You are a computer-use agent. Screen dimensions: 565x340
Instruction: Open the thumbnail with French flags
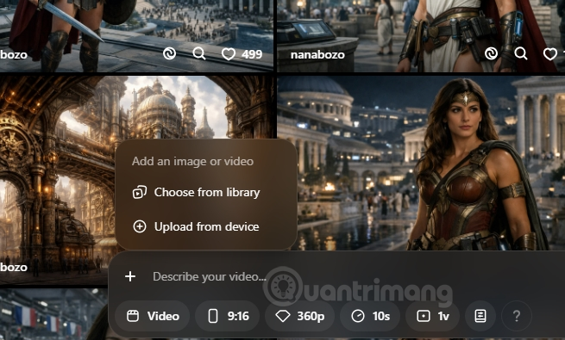click(x=53, y=314)
